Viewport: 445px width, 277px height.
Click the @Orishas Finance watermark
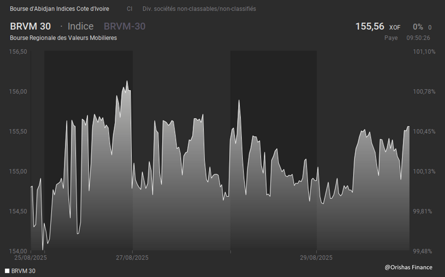408,267
